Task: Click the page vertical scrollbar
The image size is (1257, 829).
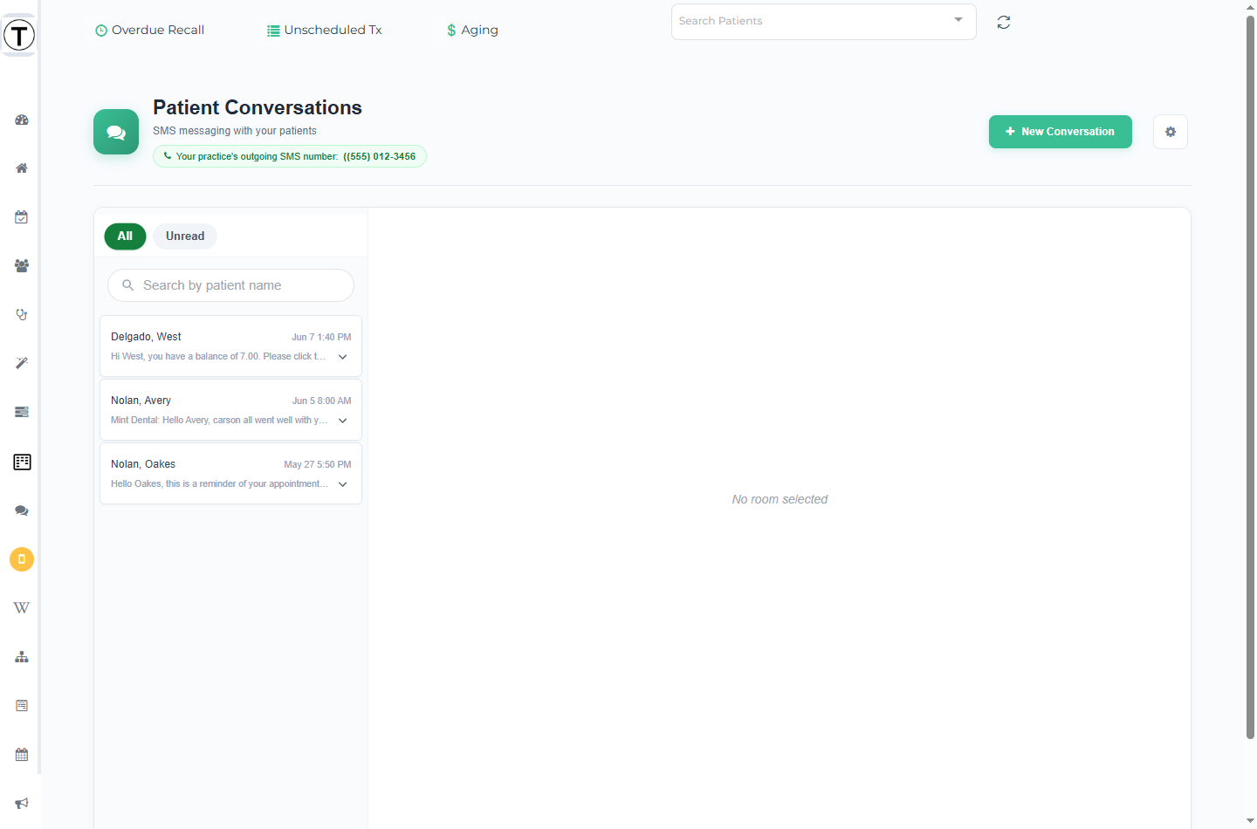Action: 1250,375
